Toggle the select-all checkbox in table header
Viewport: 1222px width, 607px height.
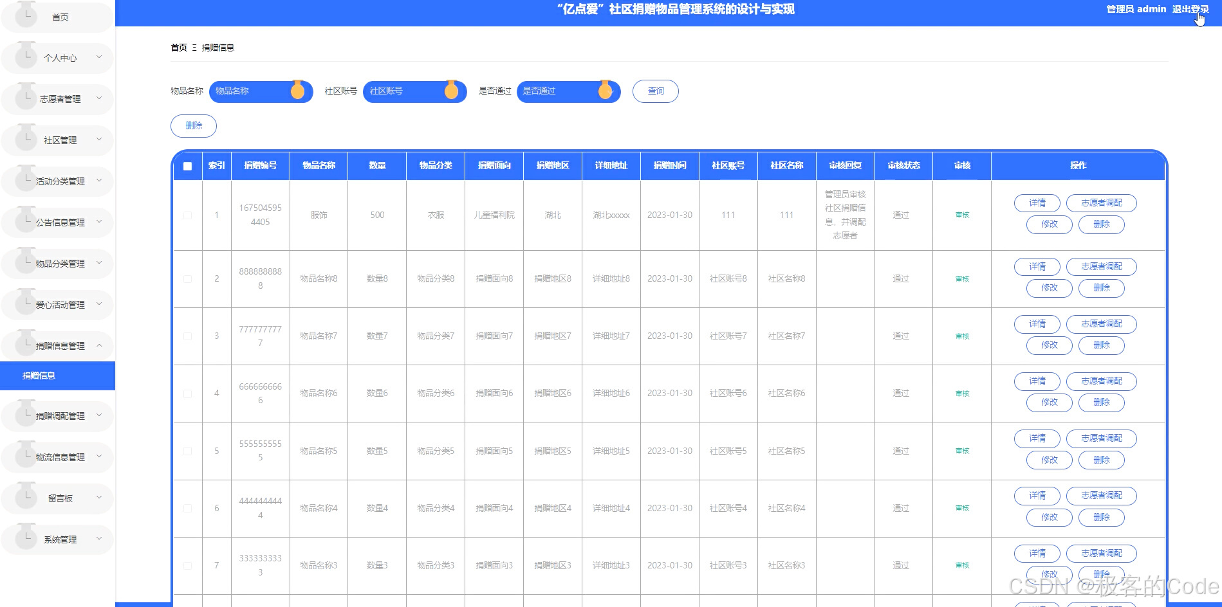click(187, 166)
